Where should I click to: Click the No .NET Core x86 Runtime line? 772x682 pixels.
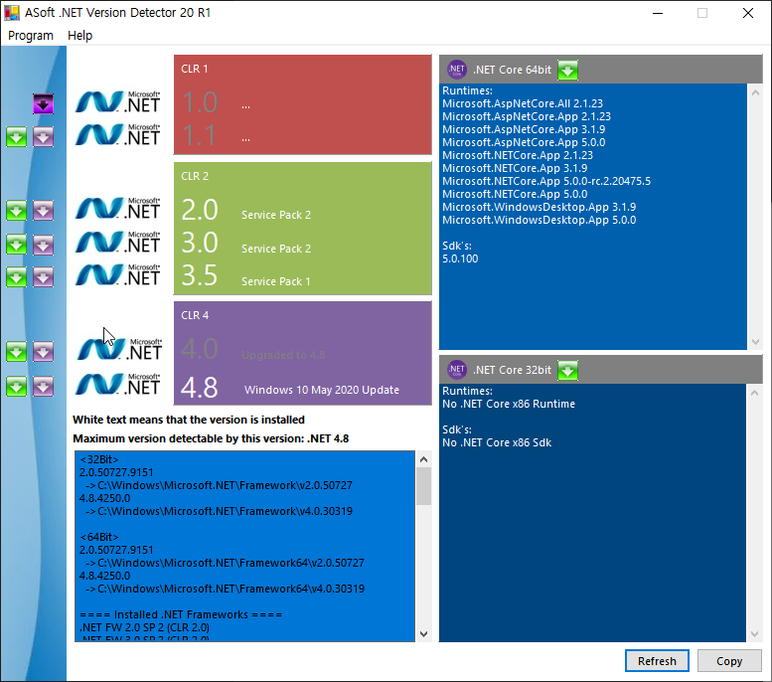coord(509,404)
